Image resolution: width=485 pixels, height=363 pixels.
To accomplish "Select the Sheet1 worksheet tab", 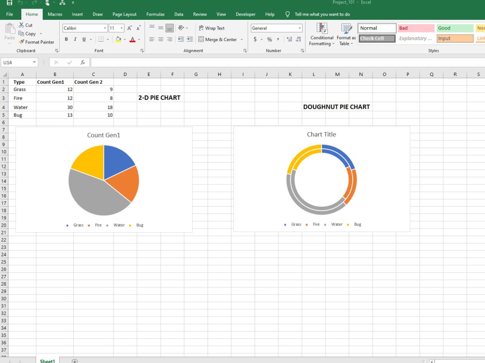I will click(x=48, y=361).
